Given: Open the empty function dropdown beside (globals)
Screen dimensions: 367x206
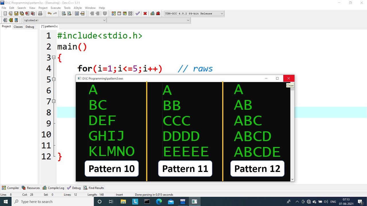Looking at the screenshot, I should pos(149,20).
